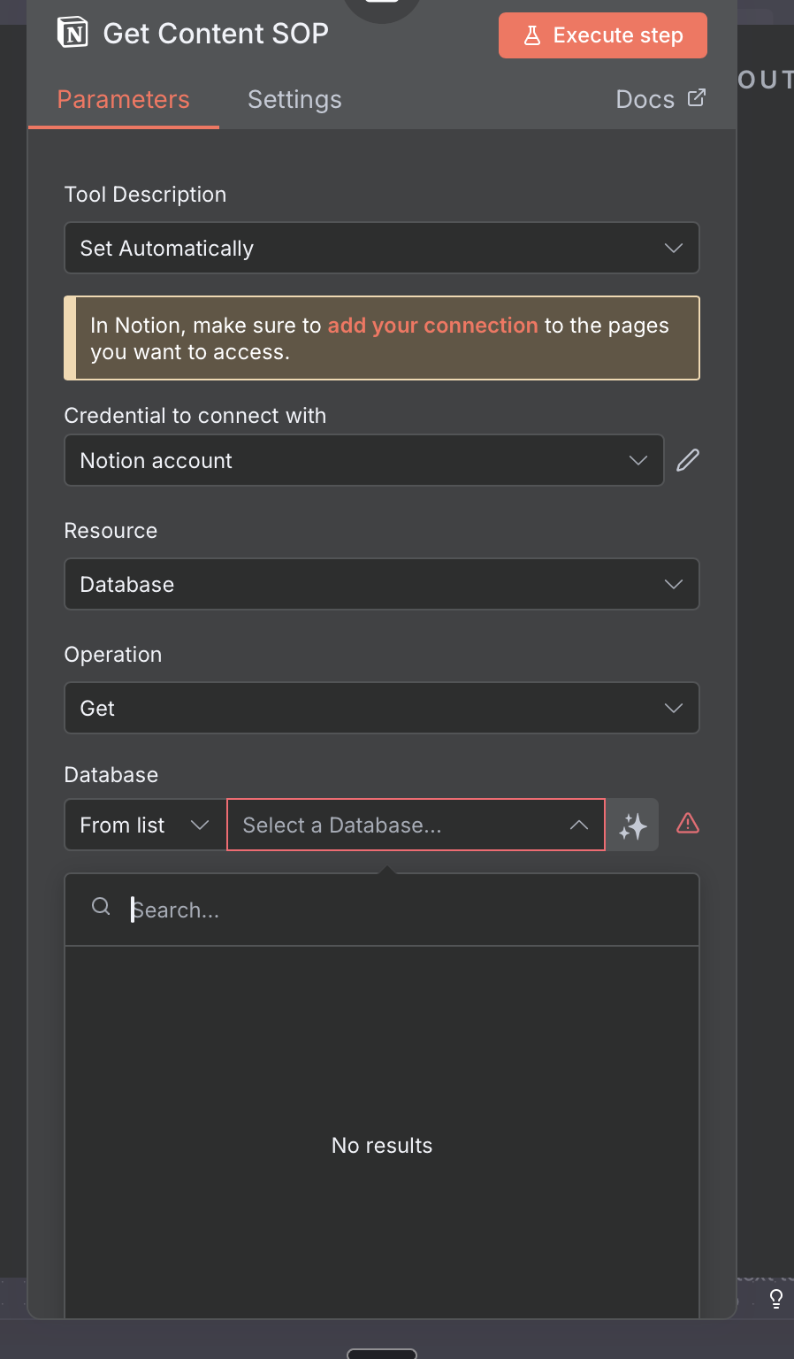Image resolution: width=794 pixels, height=1359 pixels.
Task: Click the red warning triangle icon
Action: 688,824
